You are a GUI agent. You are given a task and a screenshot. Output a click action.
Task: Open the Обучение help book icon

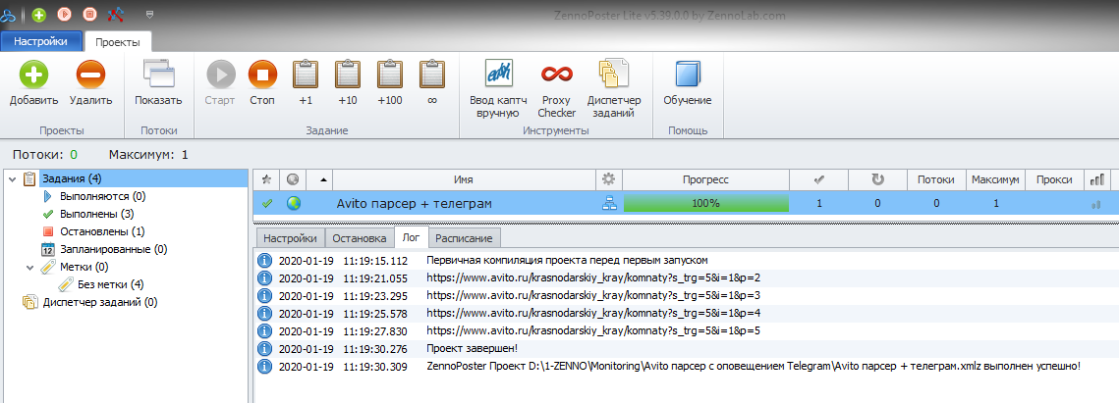(x=688, y=75)
